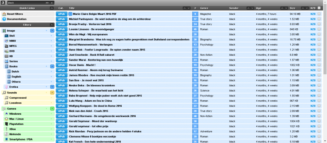
Task: Collapse the Quick Links section
Action: [52, 8]
